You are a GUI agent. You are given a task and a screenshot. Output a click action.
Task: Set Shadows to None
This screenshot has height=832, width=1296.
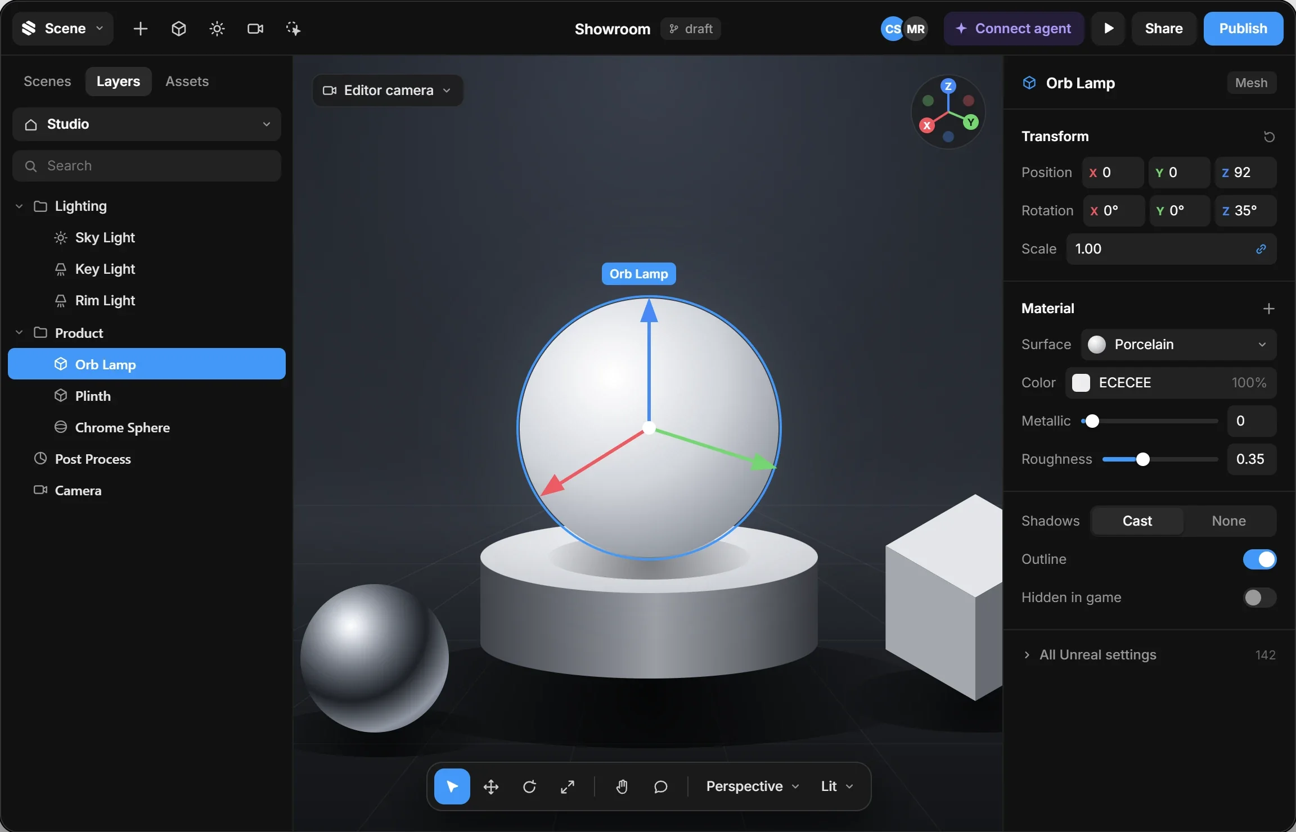tap(1229, 521)
